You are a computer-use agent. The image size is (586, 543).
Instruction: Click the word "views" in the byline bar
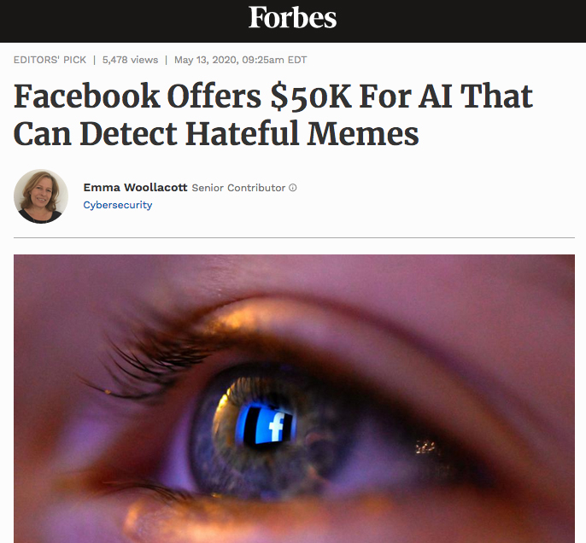click(144, 60)
